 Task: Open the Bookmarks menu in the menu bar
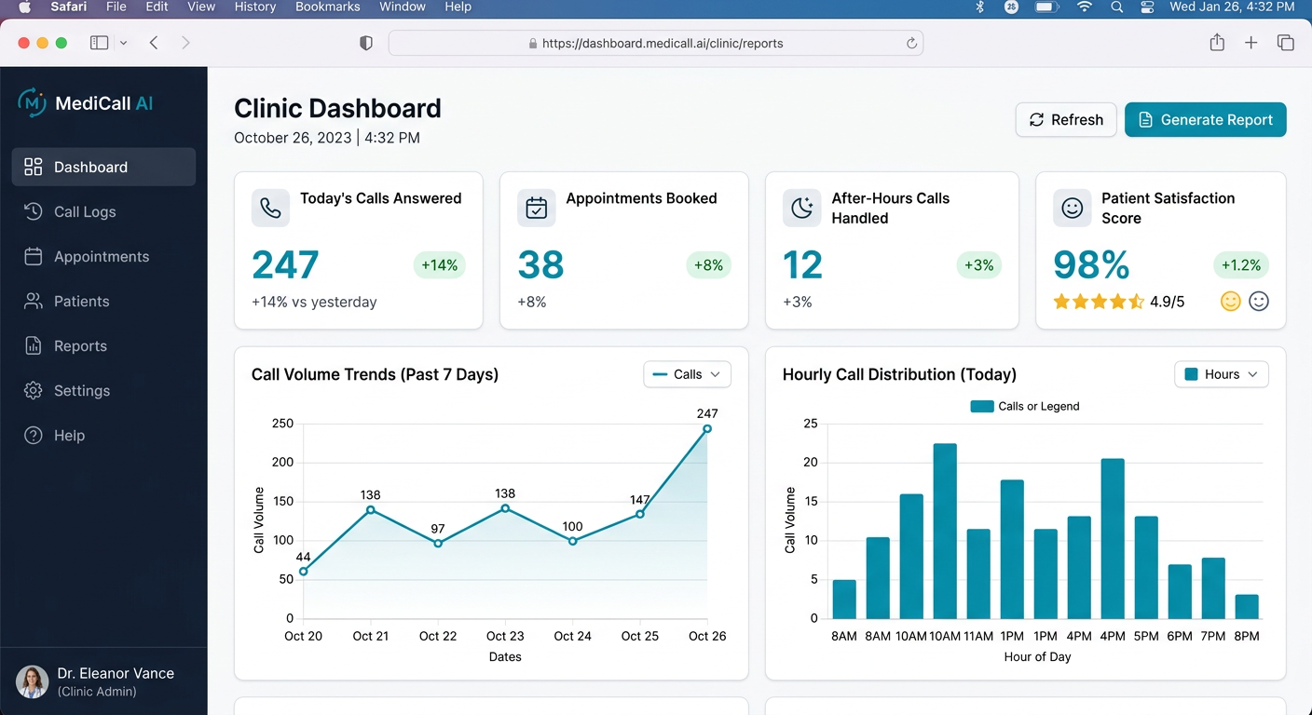pos(327,7)
